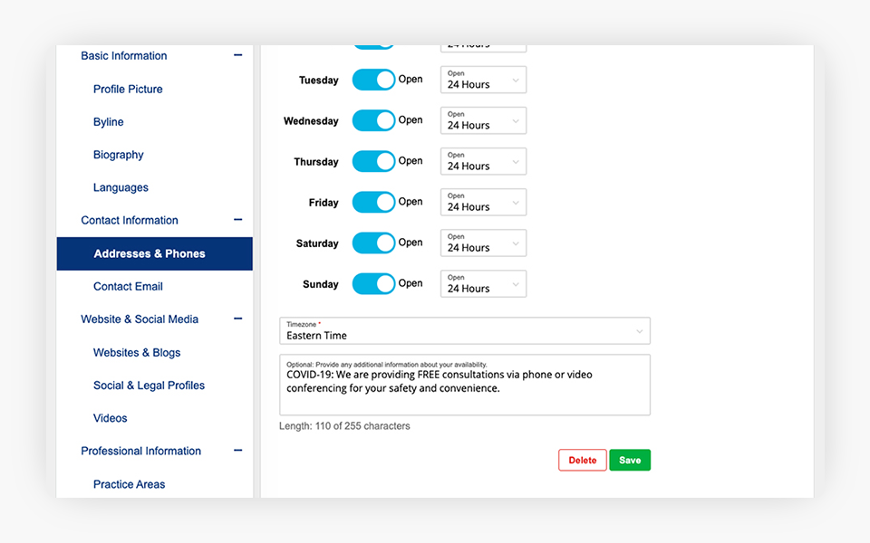The image size is (870, 543).
Task: Click the red Delete button
Action: pos(582,460)
